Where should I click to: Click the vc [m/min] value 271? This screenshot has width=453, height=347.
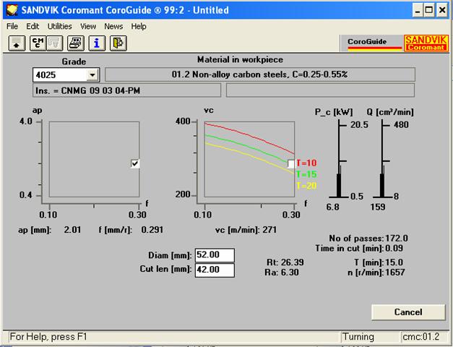click(x=269, y=230)
